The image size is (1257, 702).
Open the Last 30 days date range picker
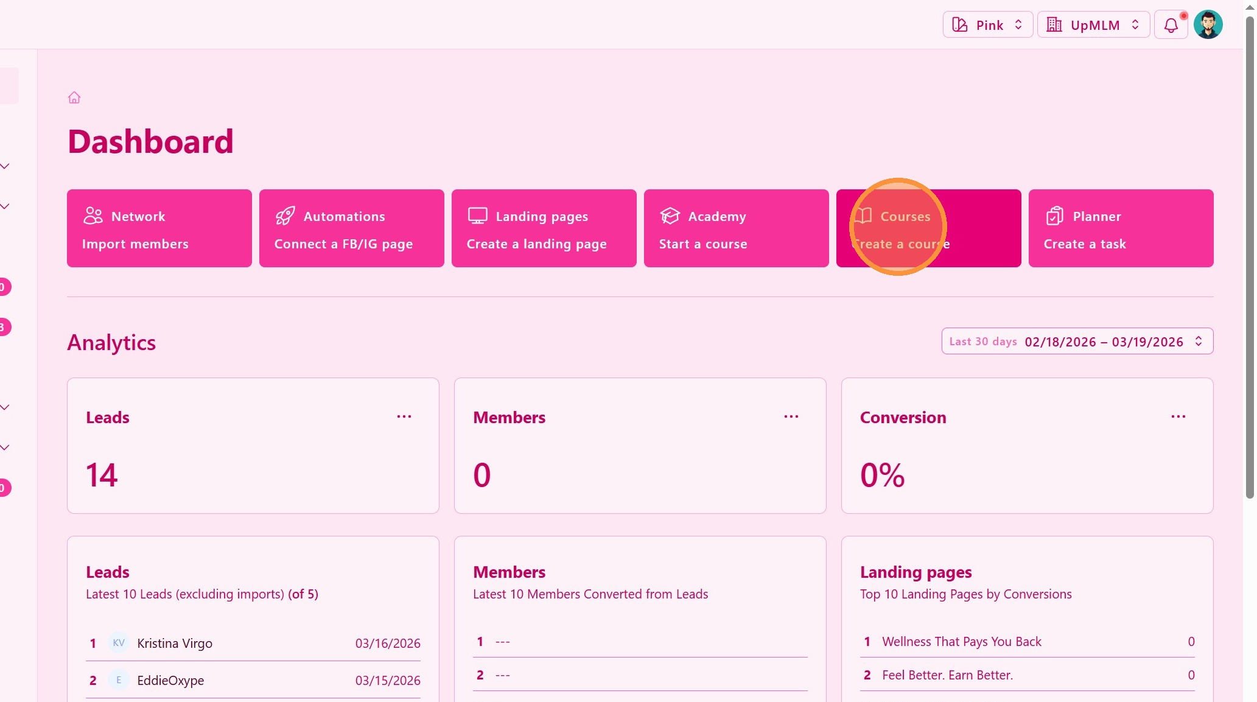pos(1077,342)
